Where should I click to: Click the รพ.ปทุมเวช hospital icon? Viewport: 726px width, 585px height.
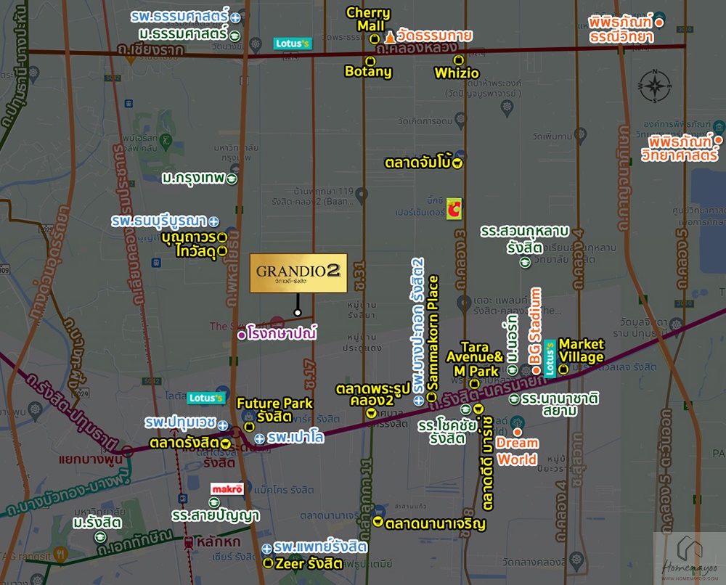tap(223, 425)
